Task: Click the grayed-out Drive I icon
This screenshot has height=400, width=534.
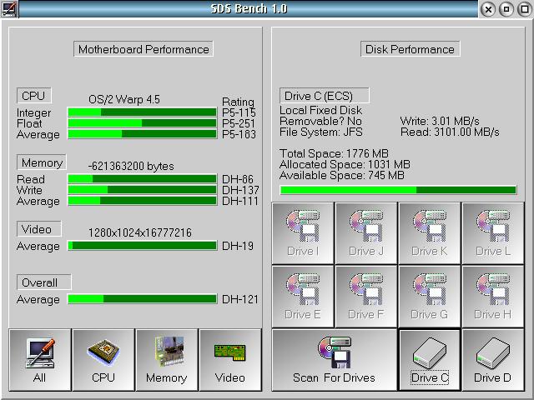Action: (303, 232)
